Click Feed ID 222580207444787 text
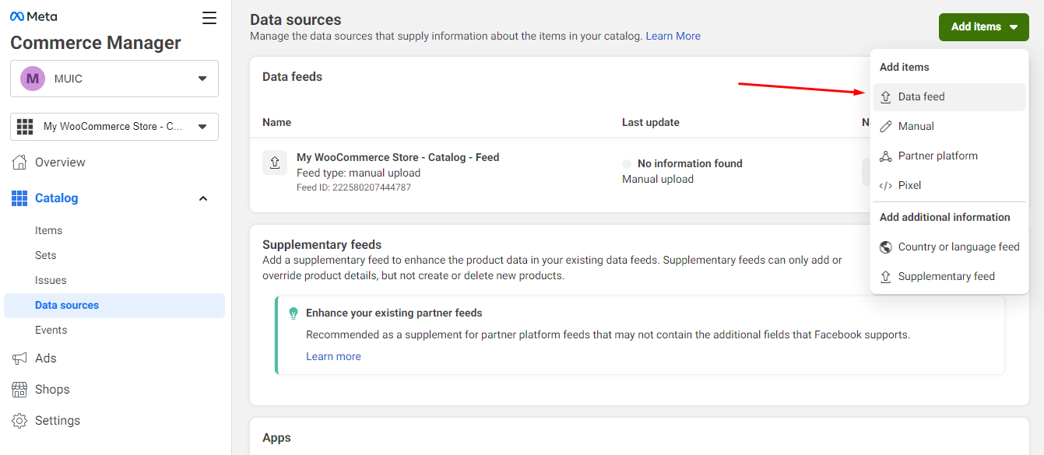Image resolution: width=1044 pixels, height=455 pixels. [353, 187]
